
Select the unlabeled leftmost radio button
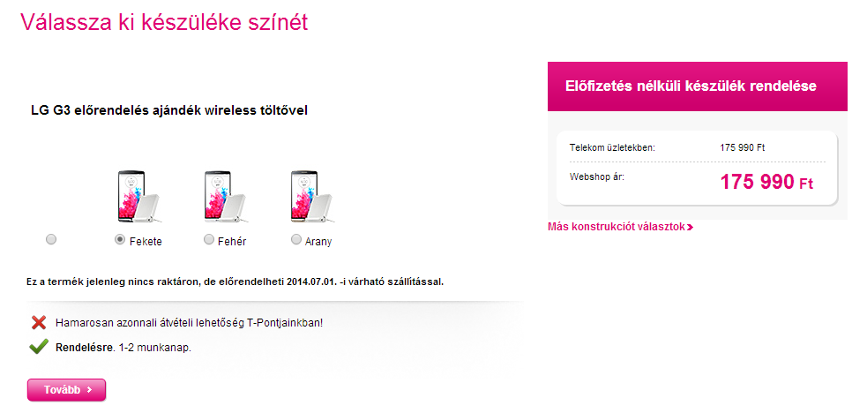point(51,239)
